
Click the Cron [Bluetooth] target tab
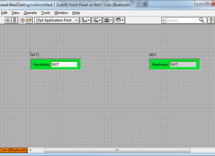point(14,150)
